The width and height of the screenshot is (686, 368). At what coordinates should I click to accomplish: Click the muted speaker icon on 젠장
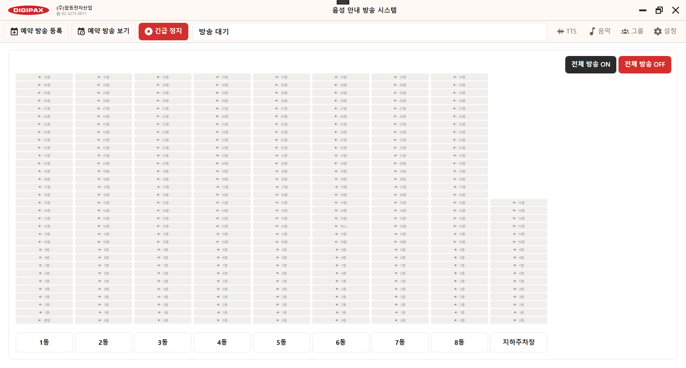40,320
